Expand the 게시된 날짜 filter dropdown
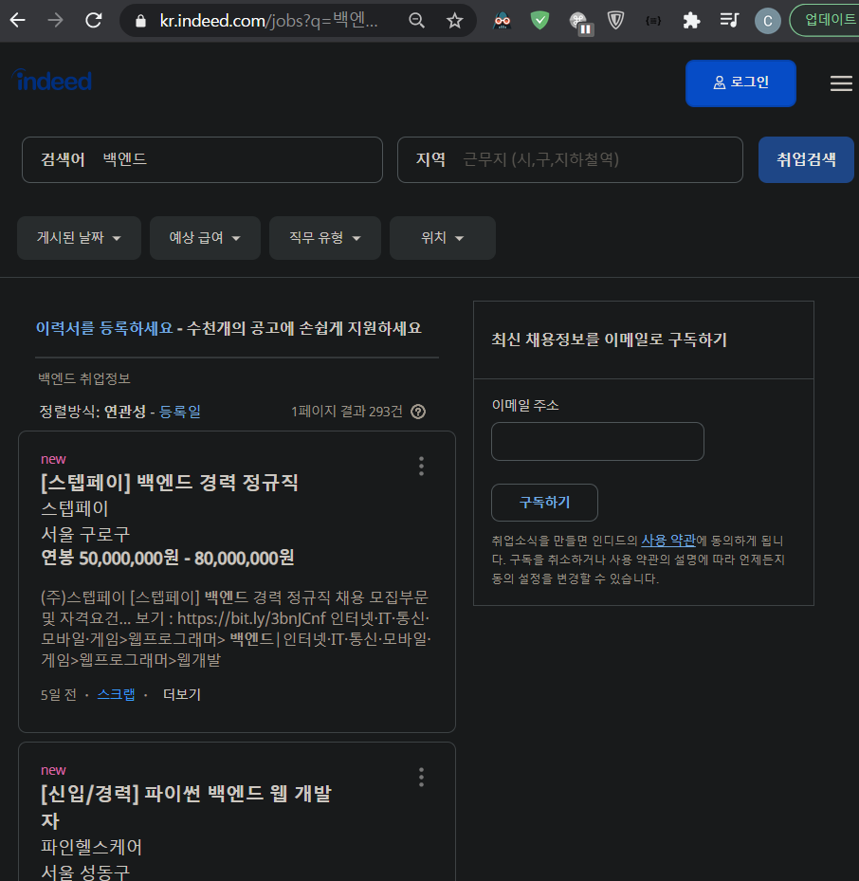The height and width of the screenshot is (881, 859). [x=79, y=238]
